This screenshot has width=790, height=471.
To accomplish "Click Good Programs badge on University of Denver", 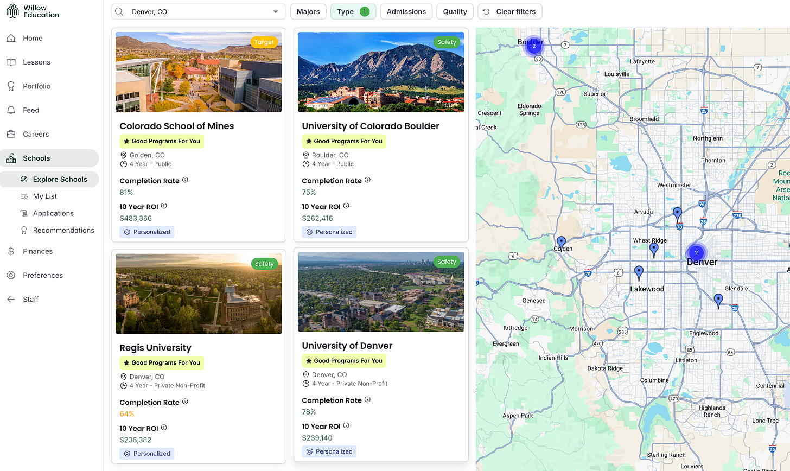I will tap(344, 361).
